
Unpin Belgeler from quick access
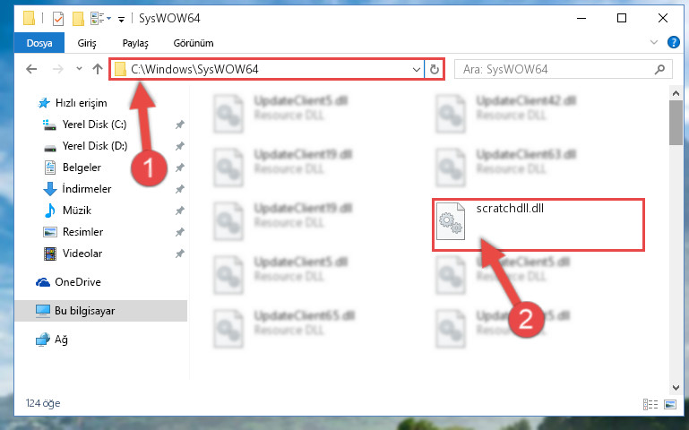coord(179,168)
